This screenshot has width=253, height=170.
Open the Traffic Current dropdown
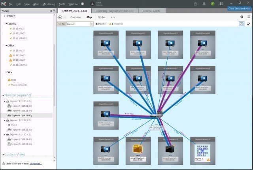coord(80,24)
